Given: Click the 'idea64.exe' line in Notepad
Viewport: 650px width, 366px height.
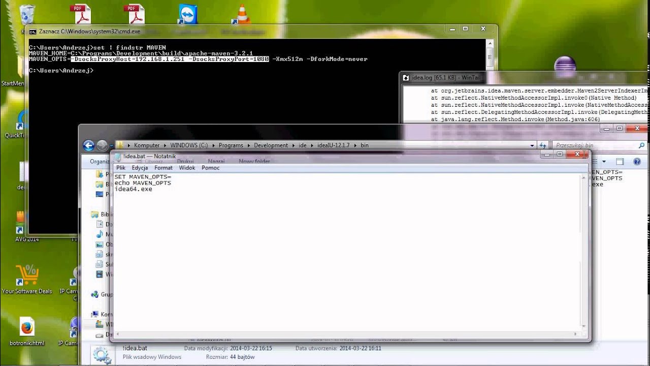Looking at the screenshot, I should pyautogui.click(x=134, y=189).
